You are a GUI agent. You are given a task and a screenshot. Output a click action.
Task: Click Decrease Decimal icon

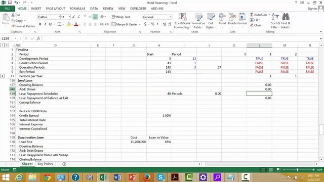point(170,24)
